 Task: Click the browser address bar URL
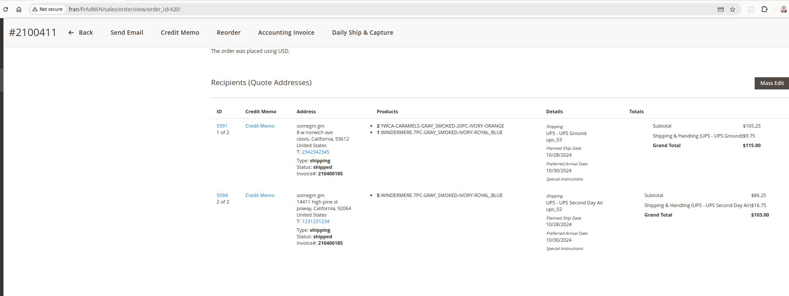pos(124,9)
